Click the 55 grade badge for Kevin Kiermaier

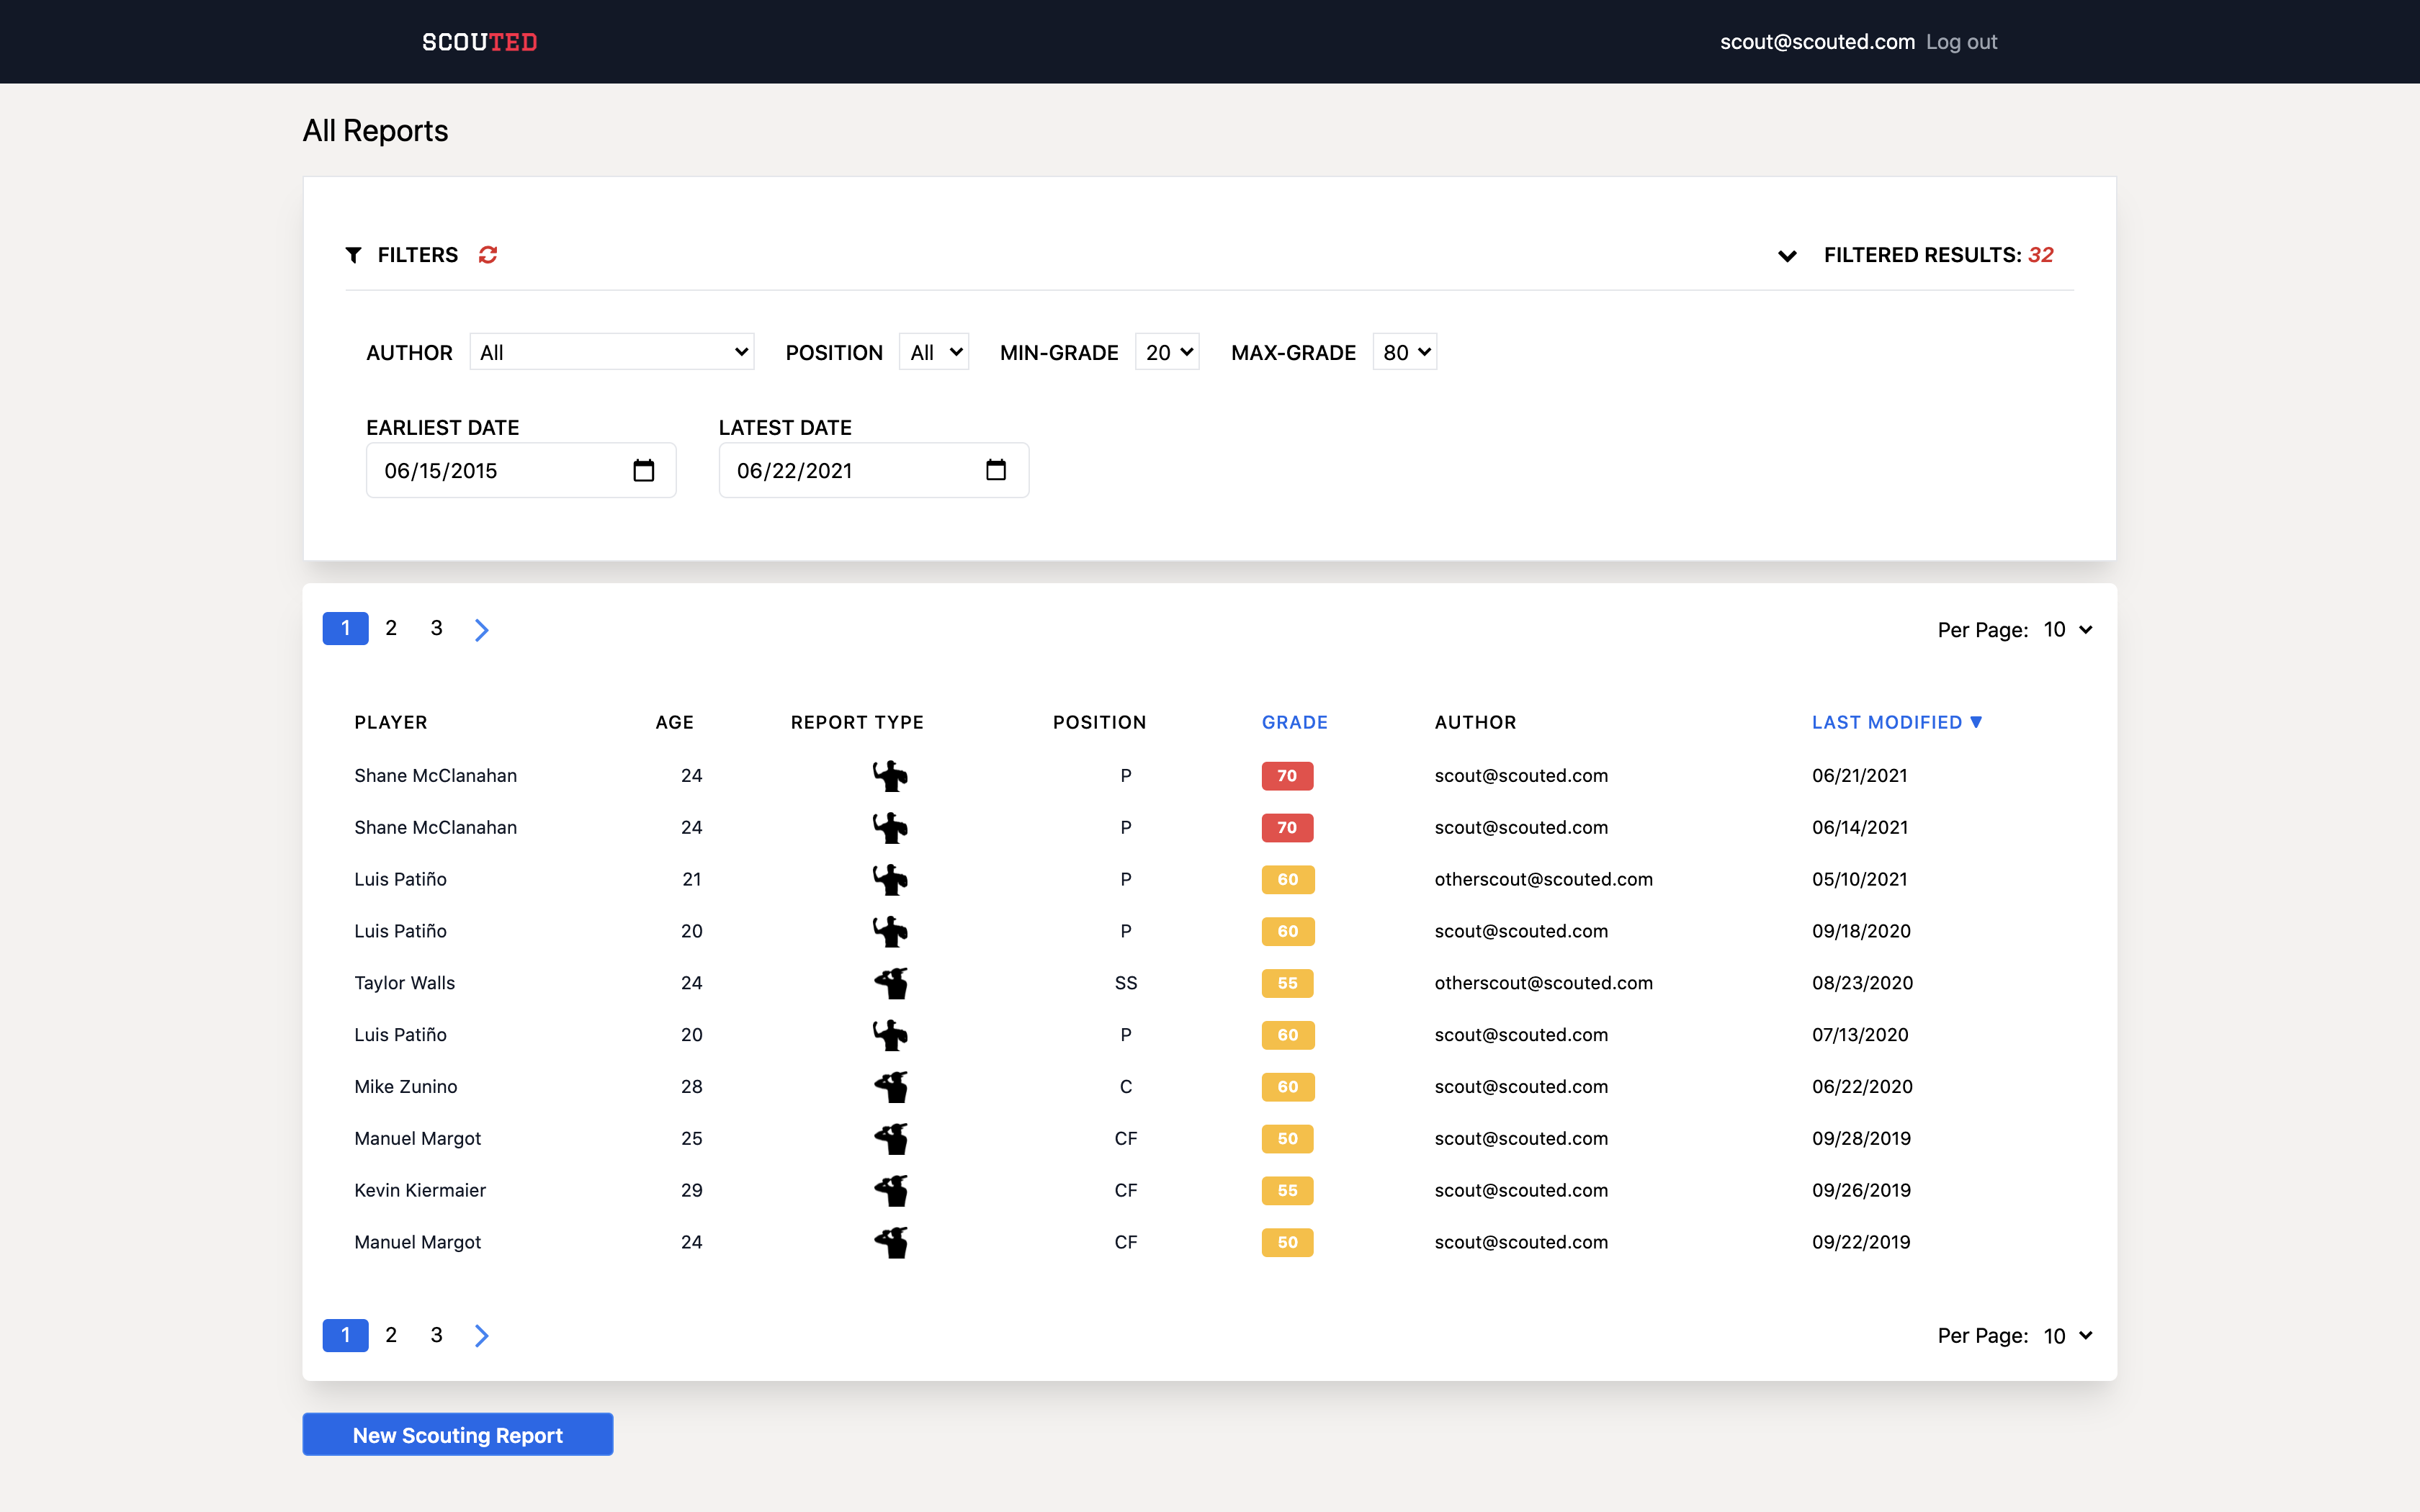[1287, 1191]
